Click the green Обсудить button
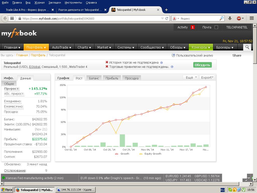Screen dimensions: 257x193 pos(203,65)
